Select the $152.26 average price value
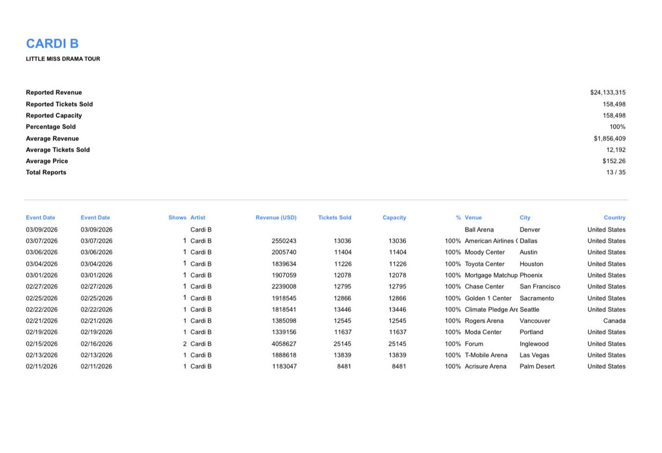Image resolution: width=662 pixels, height=453 pixels. [614, 161]
